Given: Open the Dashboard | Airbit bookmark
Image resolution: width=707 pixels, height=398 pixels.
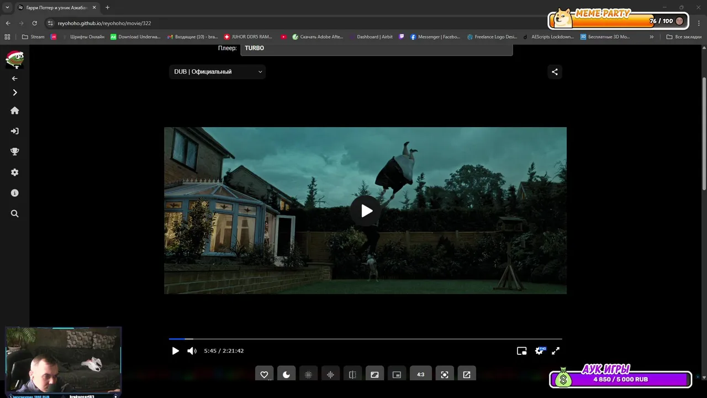Looking at the screenshot, I should click(x=370, y=37).
